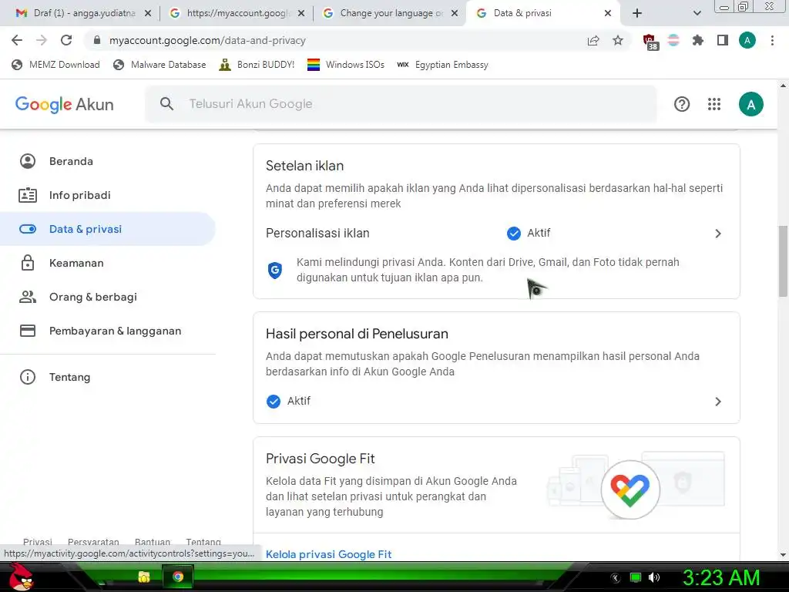The height and width of the screenshot is (592, 789).
Task: Expand the Hasil personal di Penelusuran chevron arrow
Action: pyautogui.click(x=718, y=402)
